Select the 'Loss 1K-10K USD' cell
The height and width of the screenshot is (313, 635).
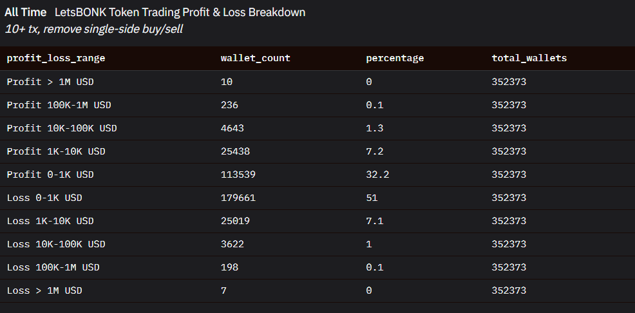point(50,221)
